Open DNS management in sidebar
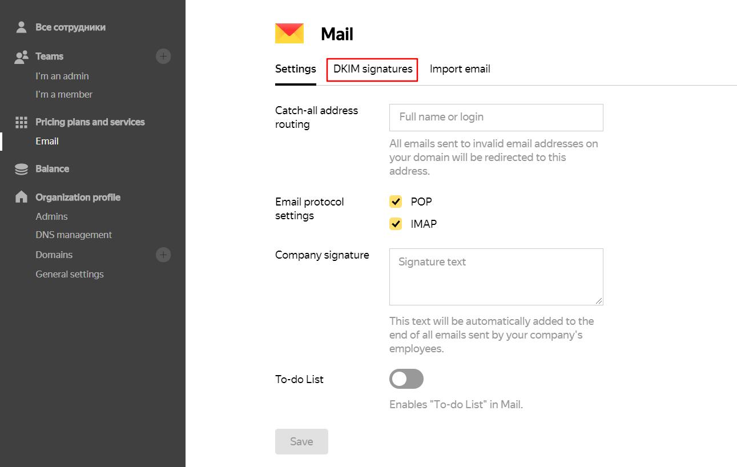The width and height of the screenshot is (737, 467). pyautogui.click(x=74, y=235)
